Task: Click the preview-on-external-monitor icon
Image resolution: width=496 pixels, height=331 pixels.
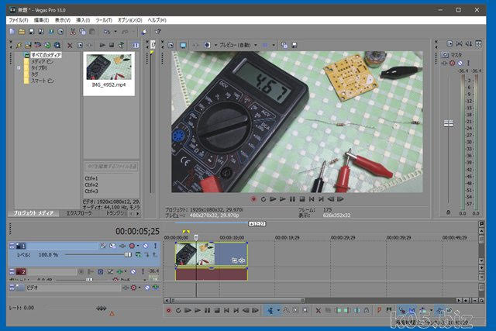Action: (x=183, y=45)
